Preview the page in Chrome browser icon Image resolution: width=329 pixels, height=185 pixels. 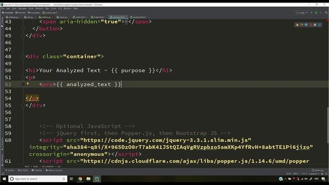coord(297,25)
